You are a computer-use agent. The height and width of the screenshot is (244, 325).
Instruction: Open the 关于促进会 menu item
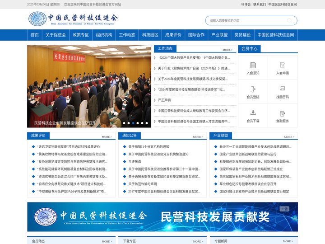tap(56, 35)
